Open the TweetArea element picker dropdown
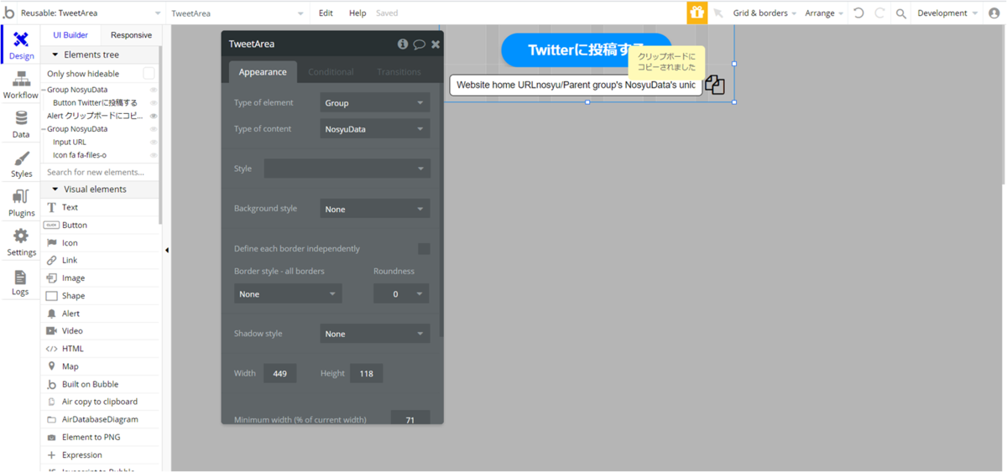The image size is (1007, 472). coord(237,13)
